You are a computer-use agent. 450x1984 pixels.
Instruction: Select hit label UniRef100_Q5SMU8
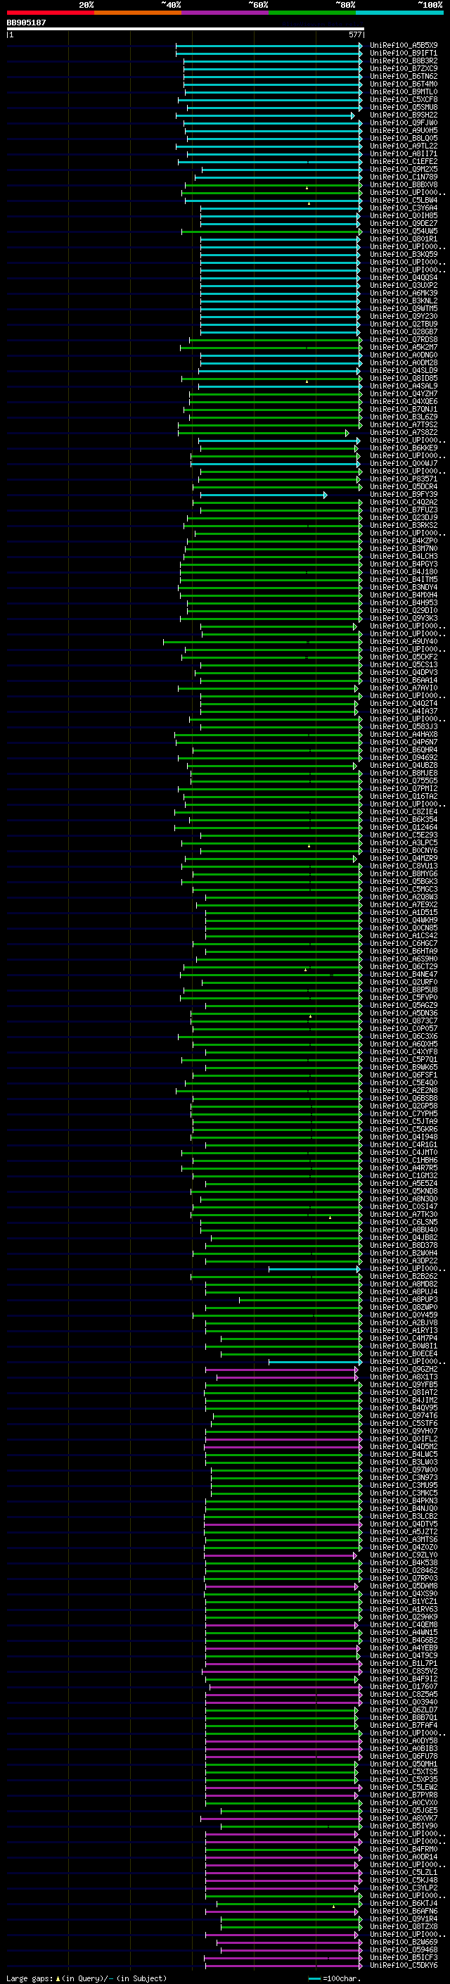pos(404,107)
